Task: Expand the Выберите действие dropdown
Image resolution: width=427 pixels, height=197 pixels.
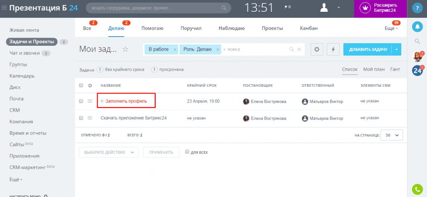Action: [x=108, y=153]
